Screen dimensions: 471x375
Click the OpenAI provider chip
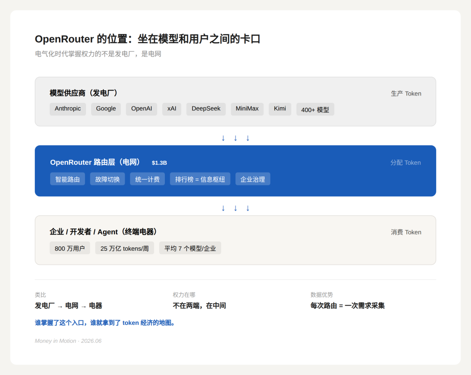141,109
